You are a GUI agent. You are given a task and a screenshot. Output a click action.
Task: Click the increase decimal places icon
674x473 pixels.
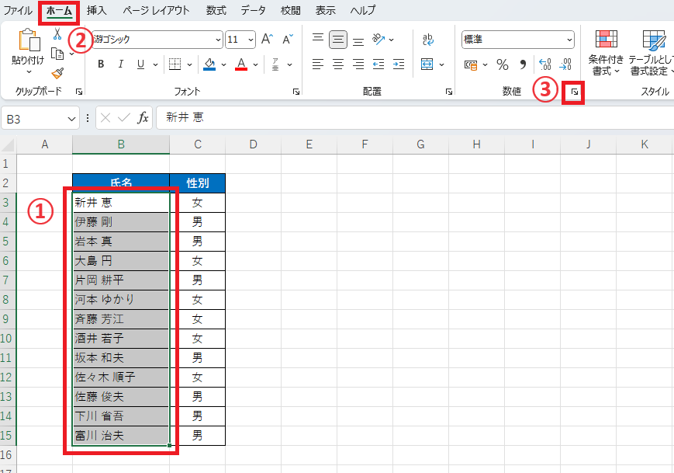tap(545, 64)
